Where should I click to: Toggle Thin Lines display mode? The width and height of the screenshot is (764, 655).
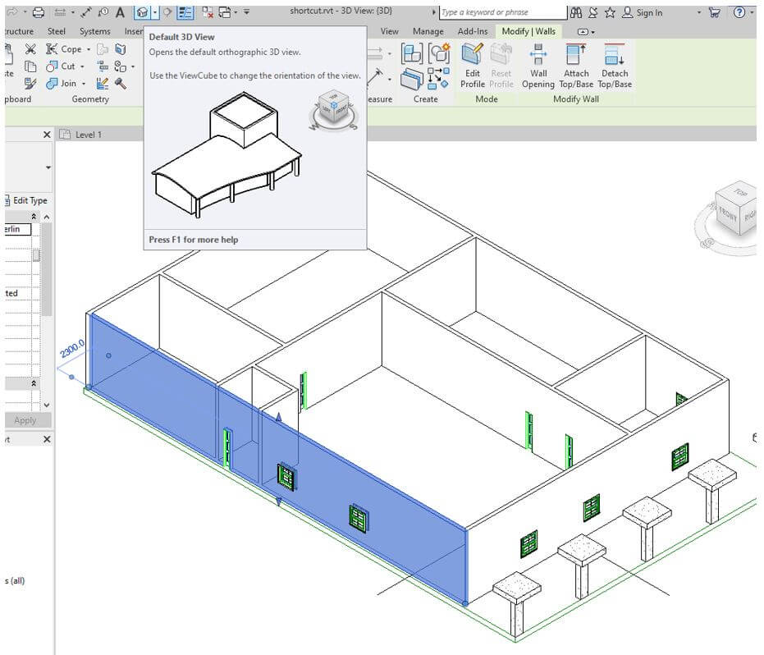[184, 11]
